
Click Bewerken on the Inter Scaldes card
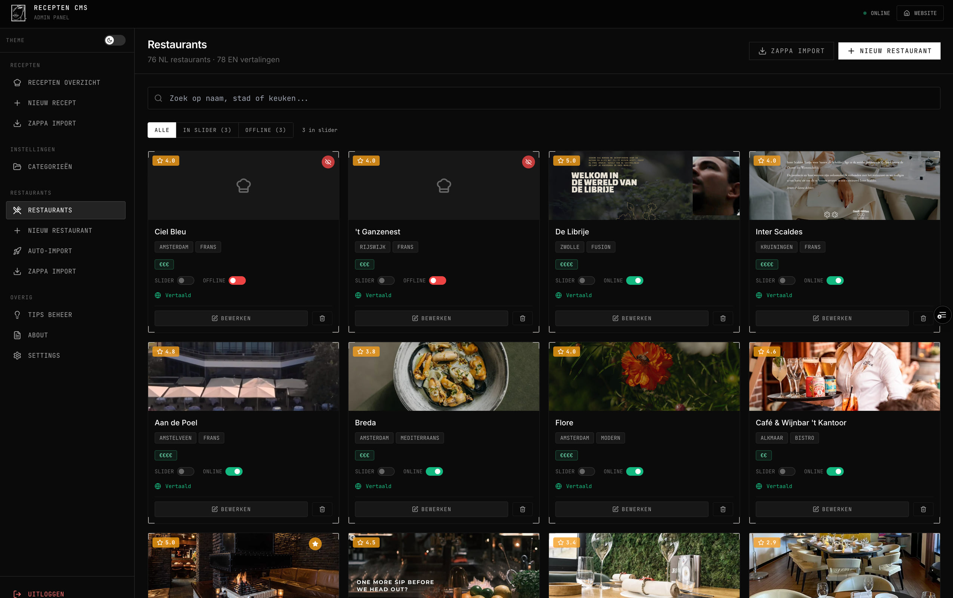pyautogui.click(x=832, y=318)
